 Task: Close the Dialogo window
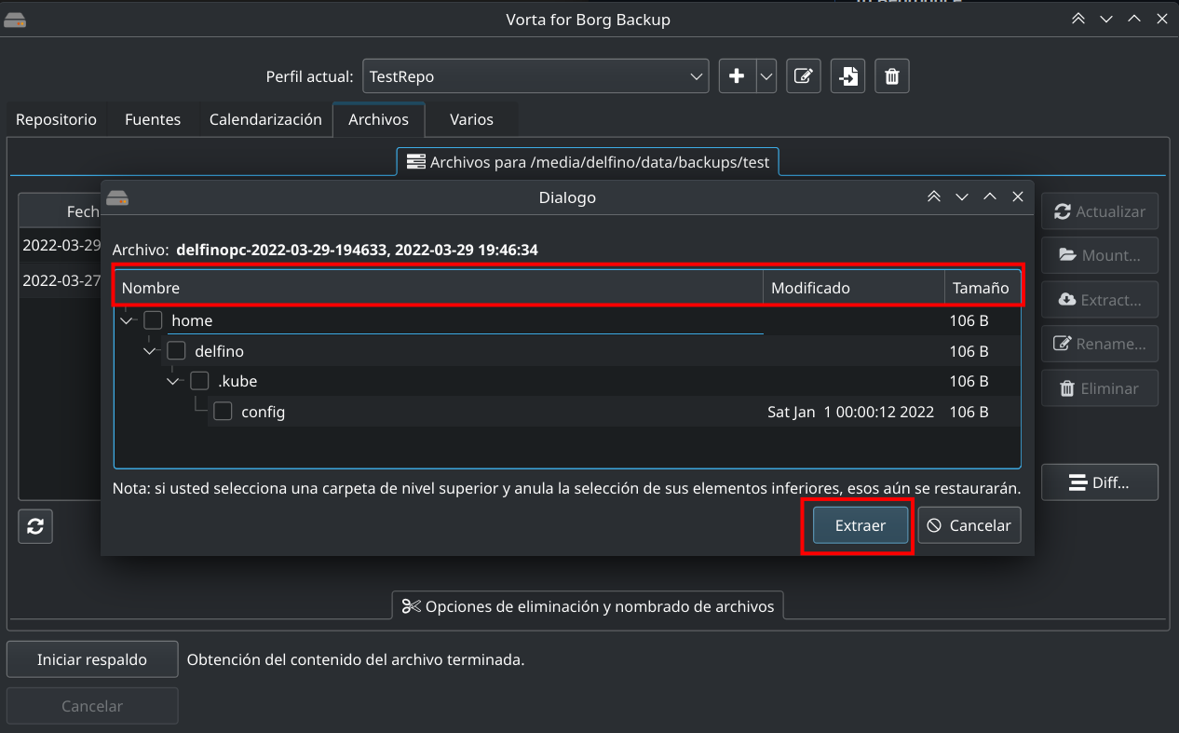tap(1018, 197)
